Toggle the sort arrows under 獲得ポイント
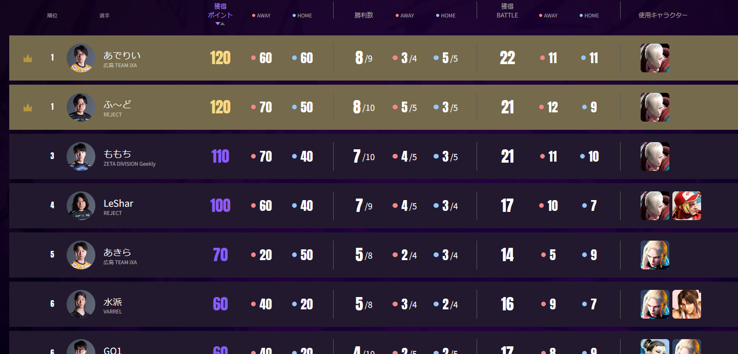Screen dimensions: 738x354 [x=220, y=24]
